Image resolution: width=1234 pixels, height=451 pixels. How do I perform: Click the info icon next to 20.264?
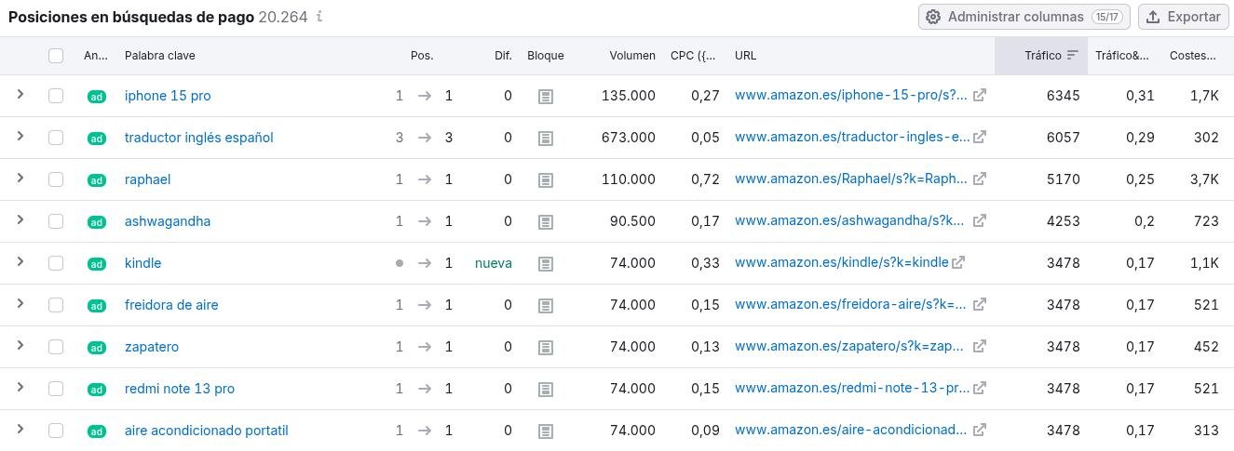(319, 17)
